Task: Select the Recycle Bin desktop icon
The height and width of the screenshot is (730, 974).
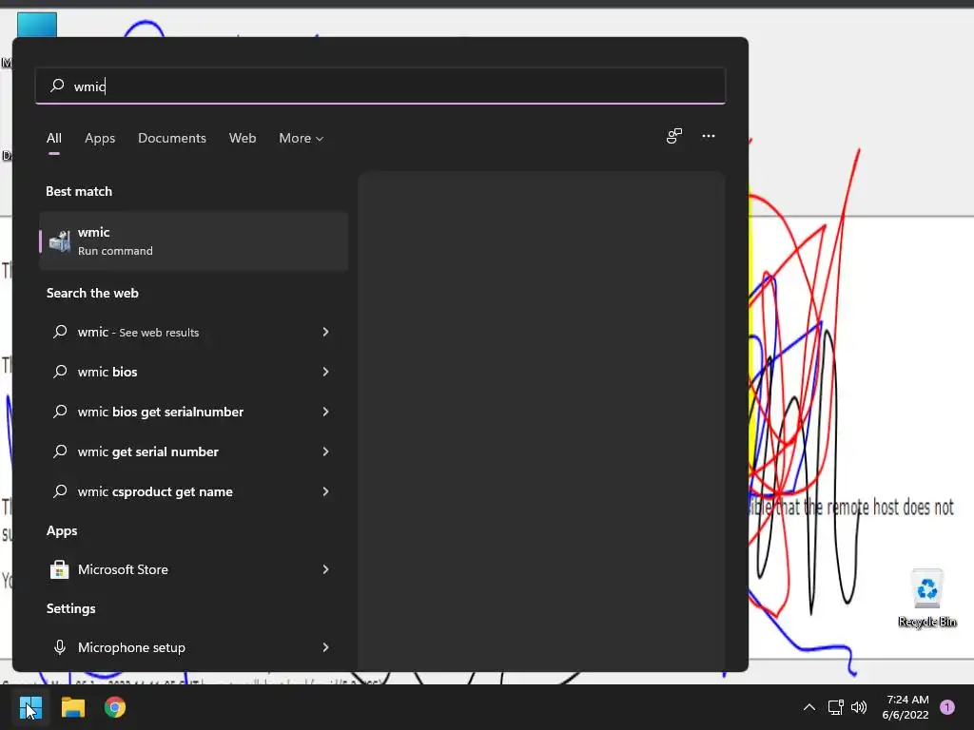Action: click(x=926, y=598)
